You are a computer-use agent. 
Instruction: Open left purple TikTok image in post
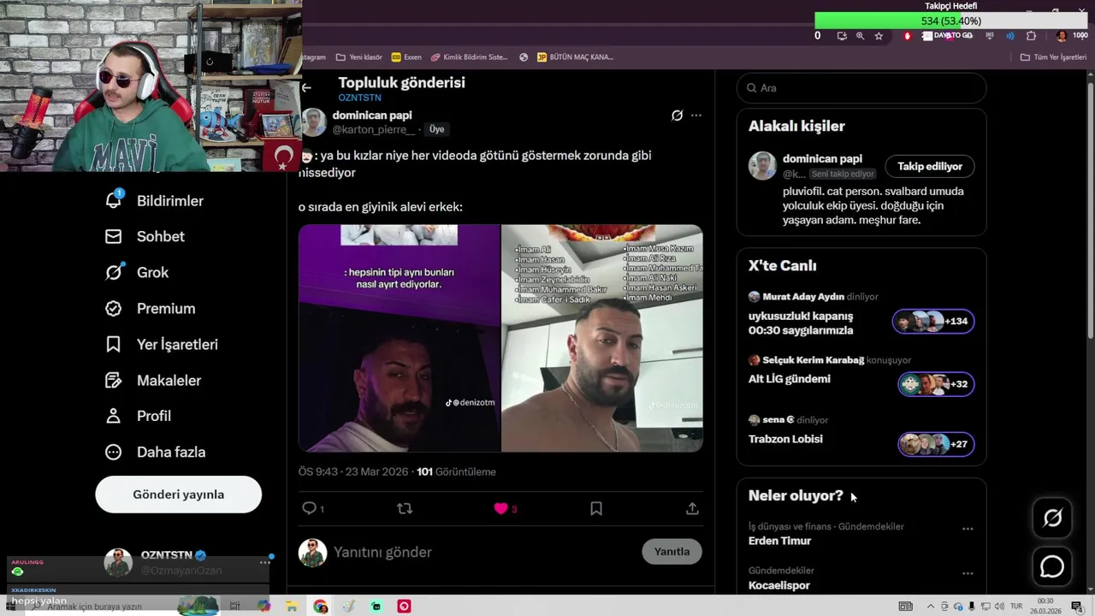(400, 338)
